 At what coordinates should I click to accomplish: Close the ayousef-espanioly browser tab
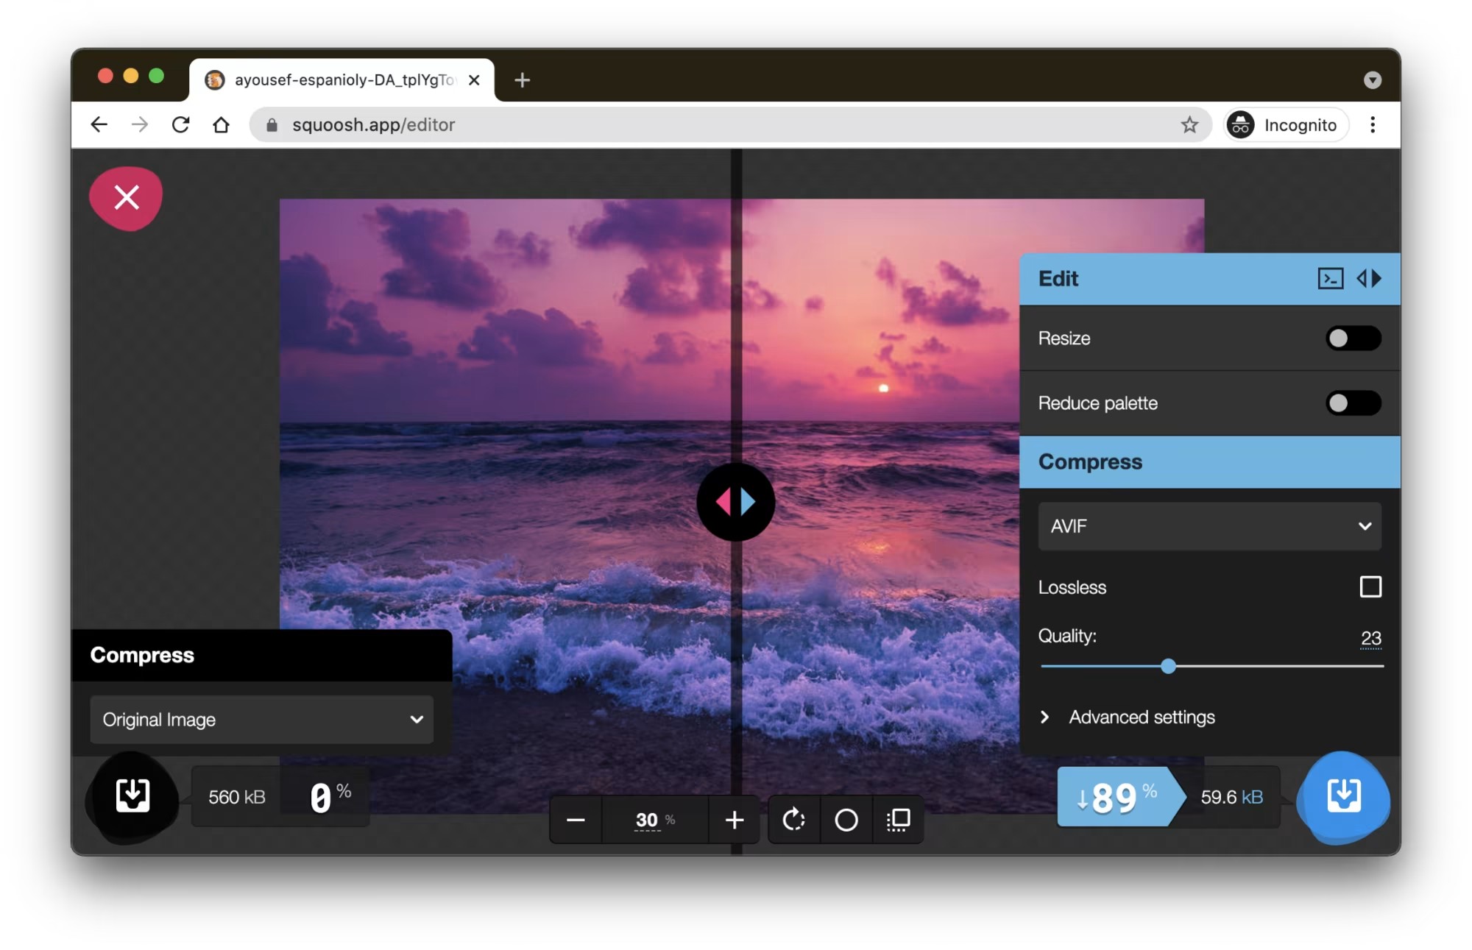(x=475, y=80)
